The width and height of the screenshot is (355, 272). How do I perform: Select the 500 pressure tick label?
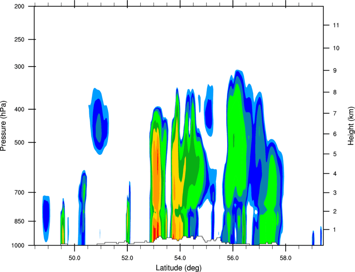tap(19, 142)
